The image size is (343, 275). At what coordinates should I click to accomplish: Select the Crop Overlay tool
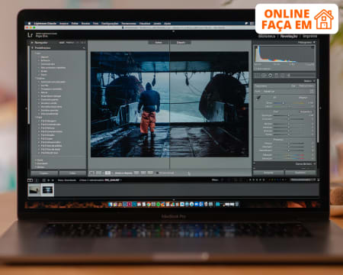click(x=258, y=75)
